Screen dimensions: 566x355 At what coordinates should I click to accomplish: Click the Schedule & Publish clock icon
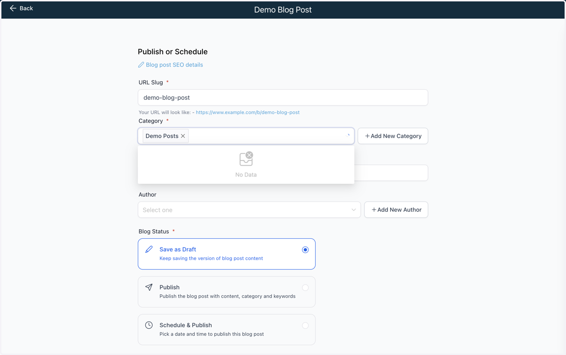pos(149,325)
